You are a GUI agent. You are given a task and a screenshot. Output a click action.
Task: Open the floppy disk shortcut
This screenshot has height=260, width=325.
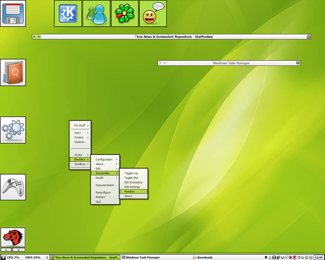click(x=13, y=14)
